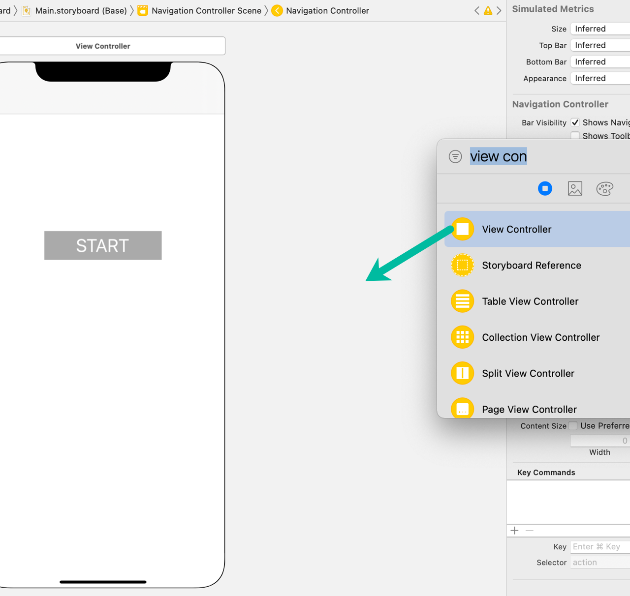Toggle Use Preferred content size checkbox
The height and width of the screenshot is (596, 630).
coord(573,425)
